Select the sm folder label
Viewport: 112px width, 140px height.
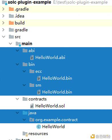click(38, 85)
